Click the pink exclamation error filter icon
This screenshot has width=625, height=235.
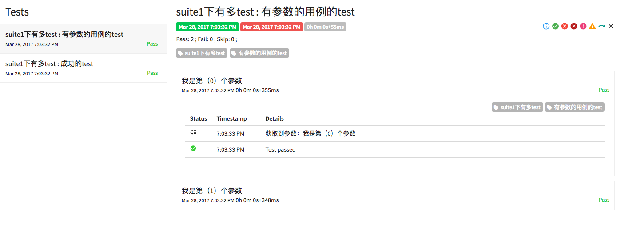pos(583,27)
